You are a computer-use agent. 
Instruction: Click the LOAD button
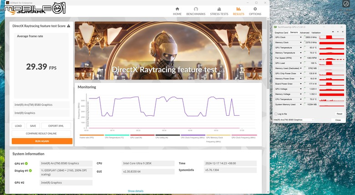tap(18, 126)
